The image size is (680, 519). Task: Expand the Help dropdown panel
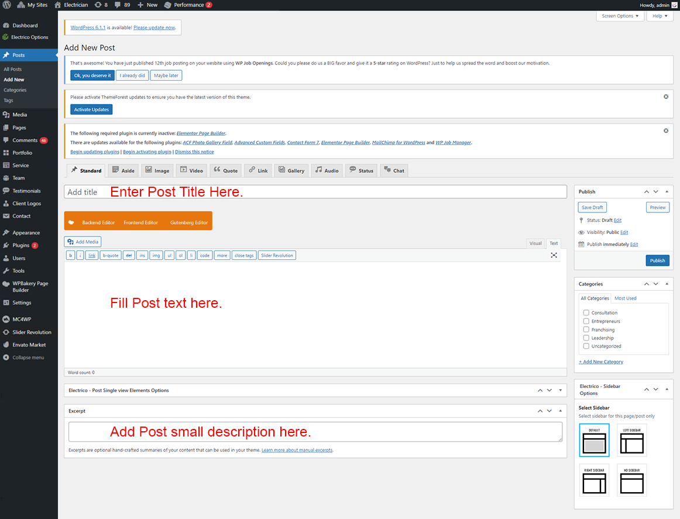660,16
